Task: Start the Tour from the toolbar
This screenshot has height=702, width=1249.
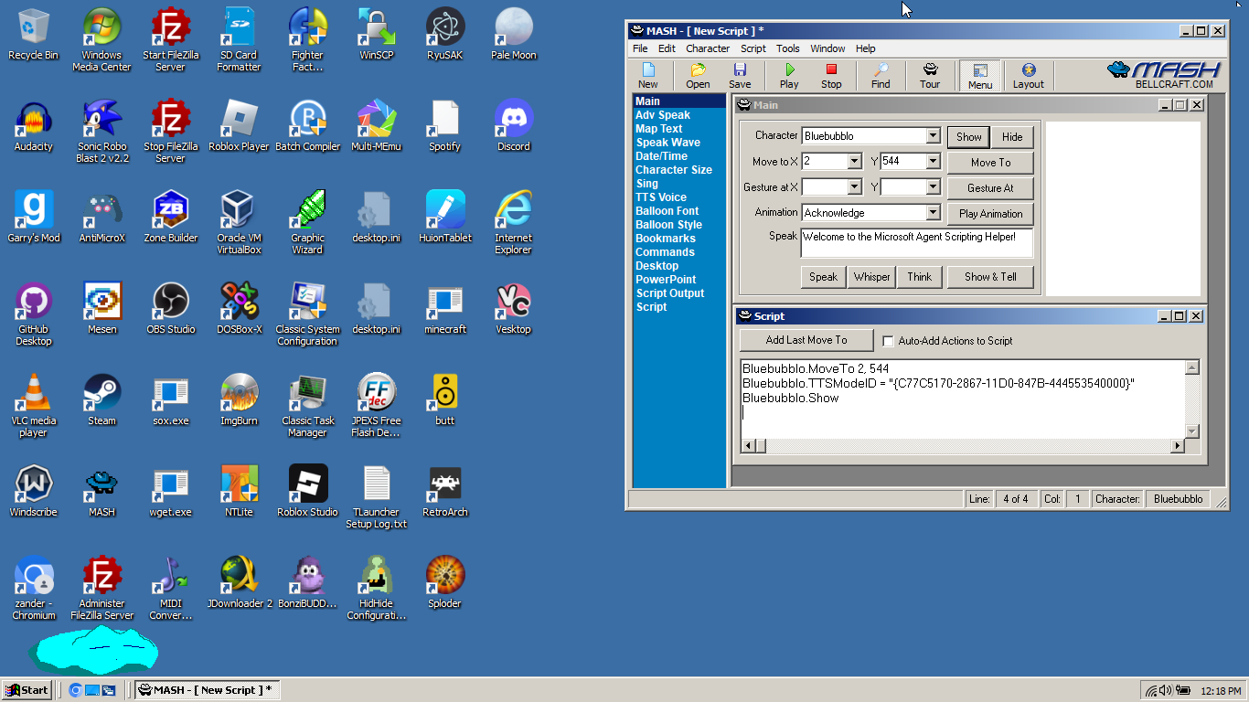Action: coord(930,75)
